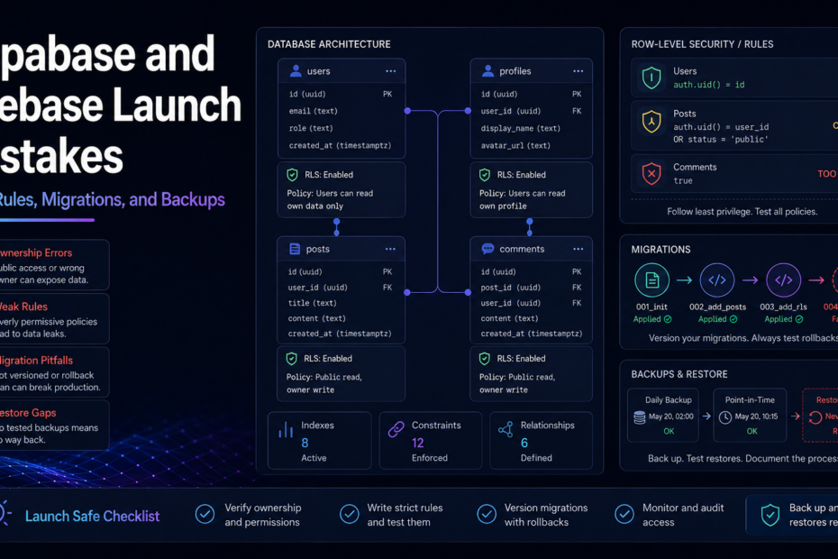
Task: Click the comments table chat bubble icon
Action: (x=487, y=249)
